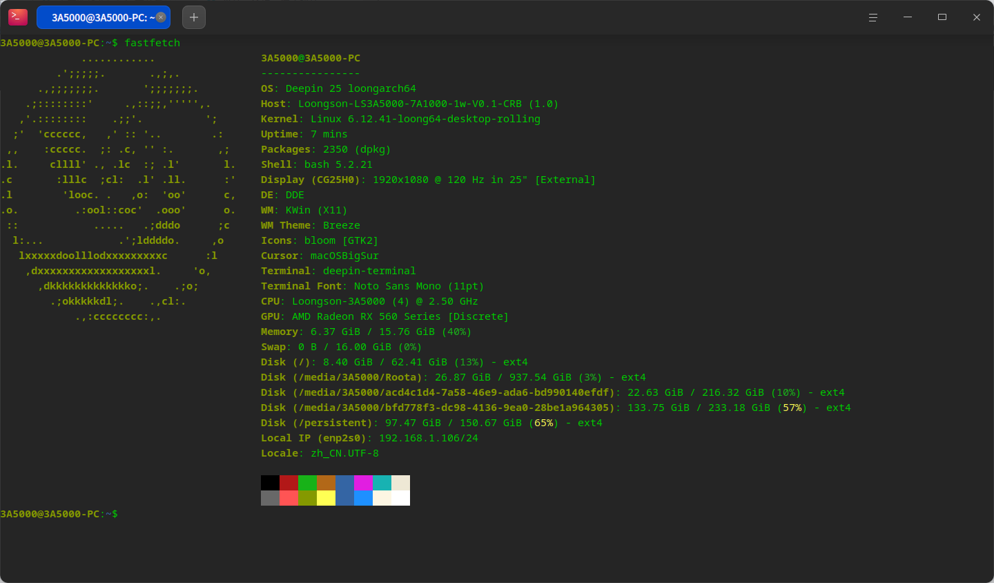Image resolution: width=994 pixels, height=583 pixels.
Task: Click the 'Memory: 6.37 GiB / 15.76 GiB' line
Action: point(366,332)
